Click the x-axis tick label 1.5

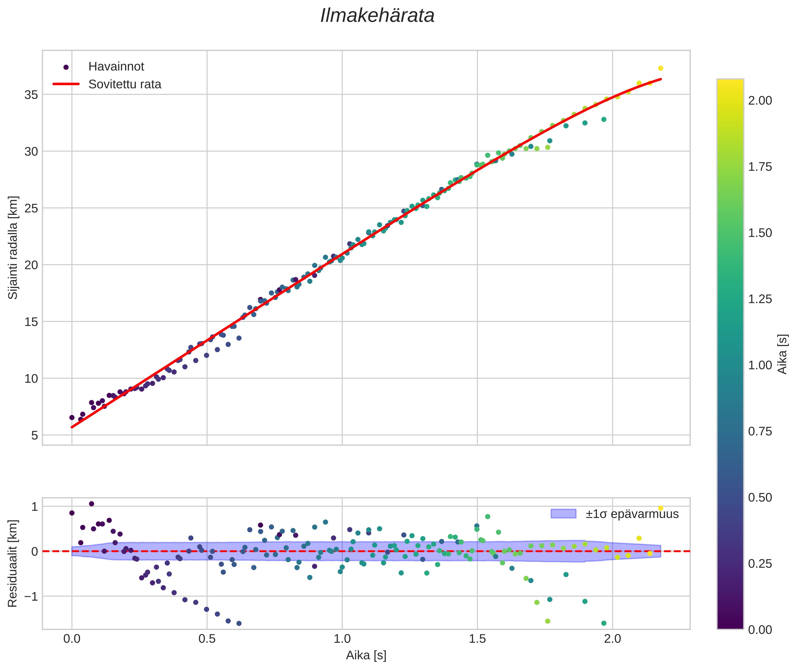click(x=477, y=639)
